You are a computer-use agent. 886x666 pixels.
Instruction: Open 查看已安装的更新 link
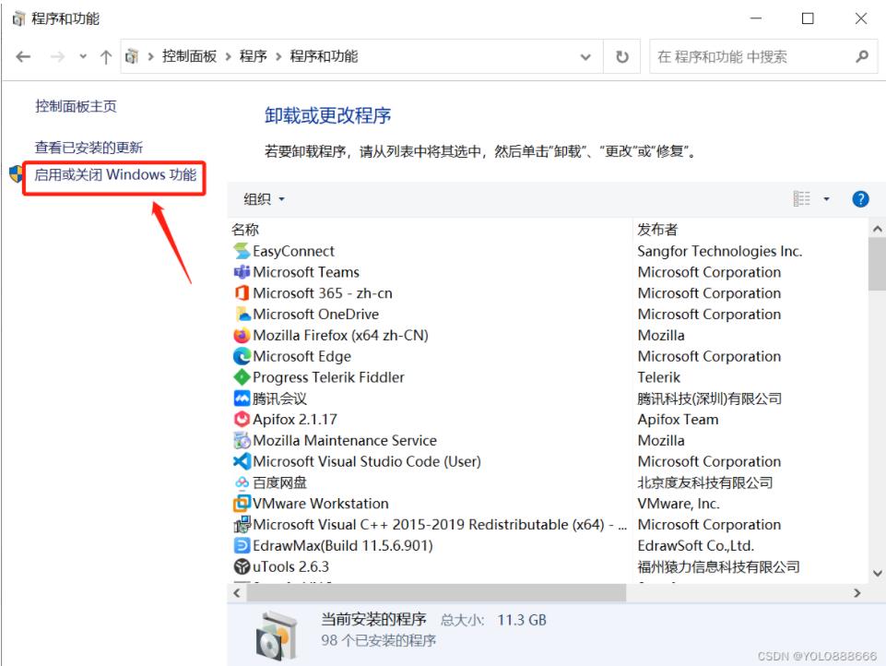click(89, 148)
